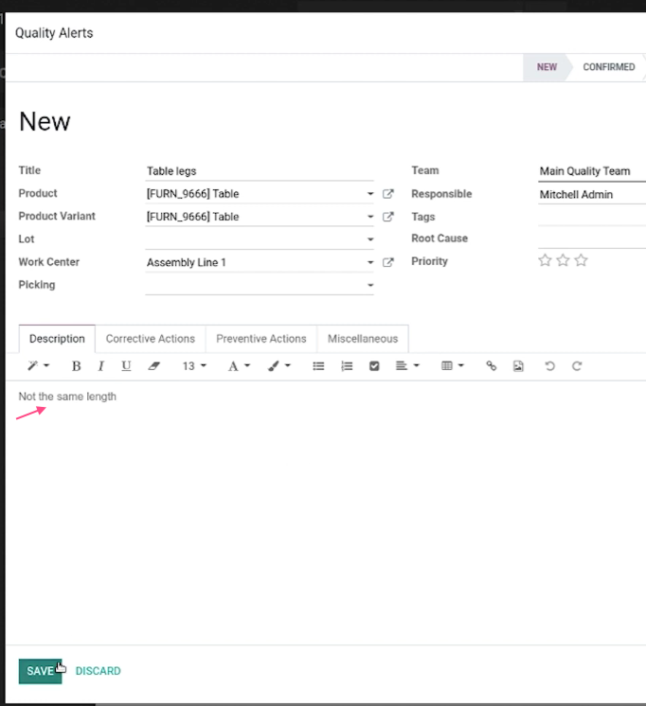Set priority to three stars
This screenshot has width=646, height=706.
581,260
